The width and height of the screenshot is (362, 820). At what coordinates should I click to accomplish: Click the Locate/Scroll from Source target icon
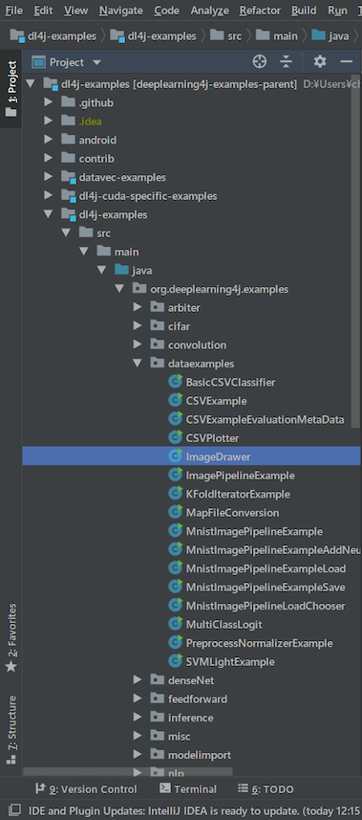[x=259, y=61]
